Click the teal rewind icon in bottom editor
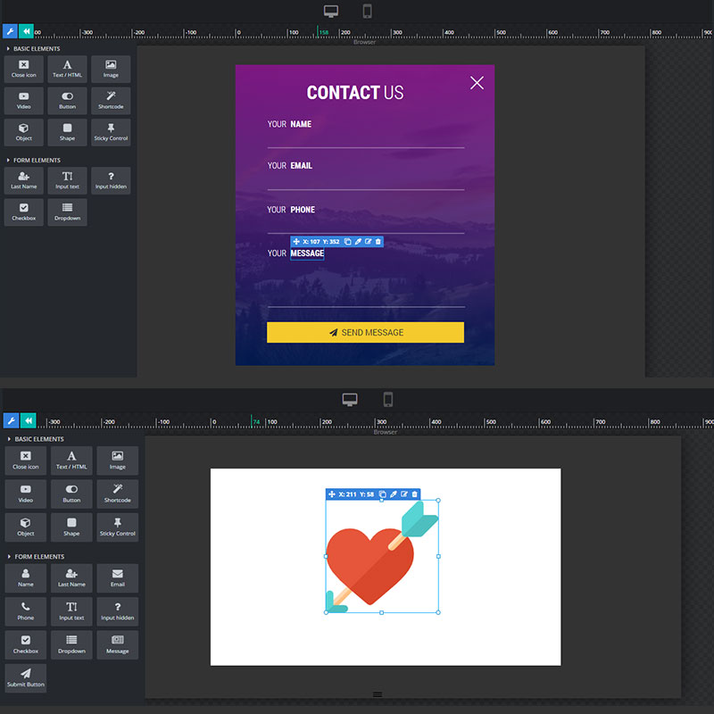Image resolution: width=714 pixels, height=714 pixels. (29, 420)
